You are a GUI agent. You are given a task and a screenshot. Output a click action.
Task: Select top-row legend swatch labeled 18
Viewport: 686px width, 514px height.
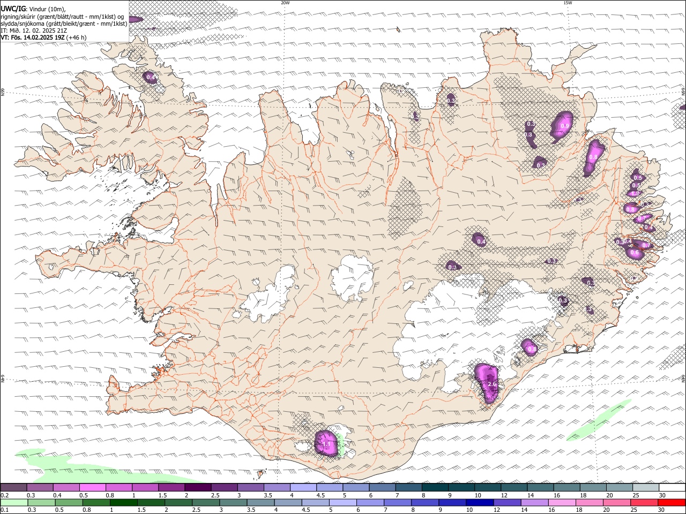click(x=593, y=488)
